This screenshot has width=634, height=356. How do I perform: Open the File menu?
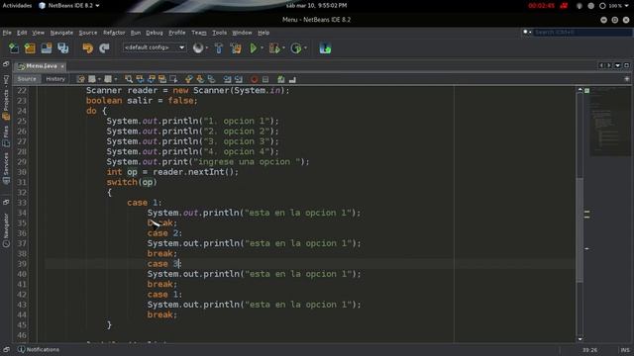pyautogui.click(x=7, y=33)
